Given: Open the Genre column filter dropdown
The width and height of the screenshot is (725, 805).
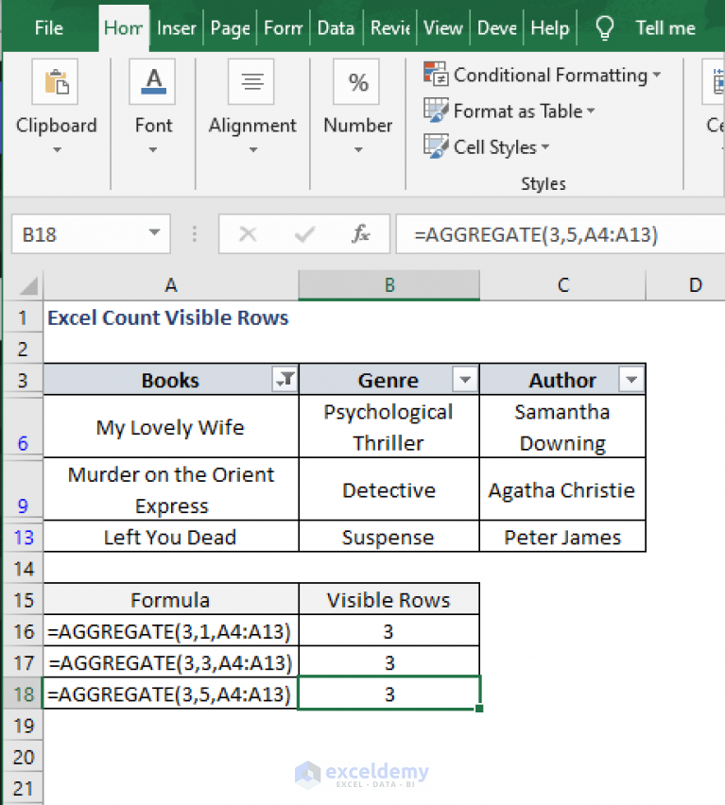Looking at the screenshot, I should (465, 380).
